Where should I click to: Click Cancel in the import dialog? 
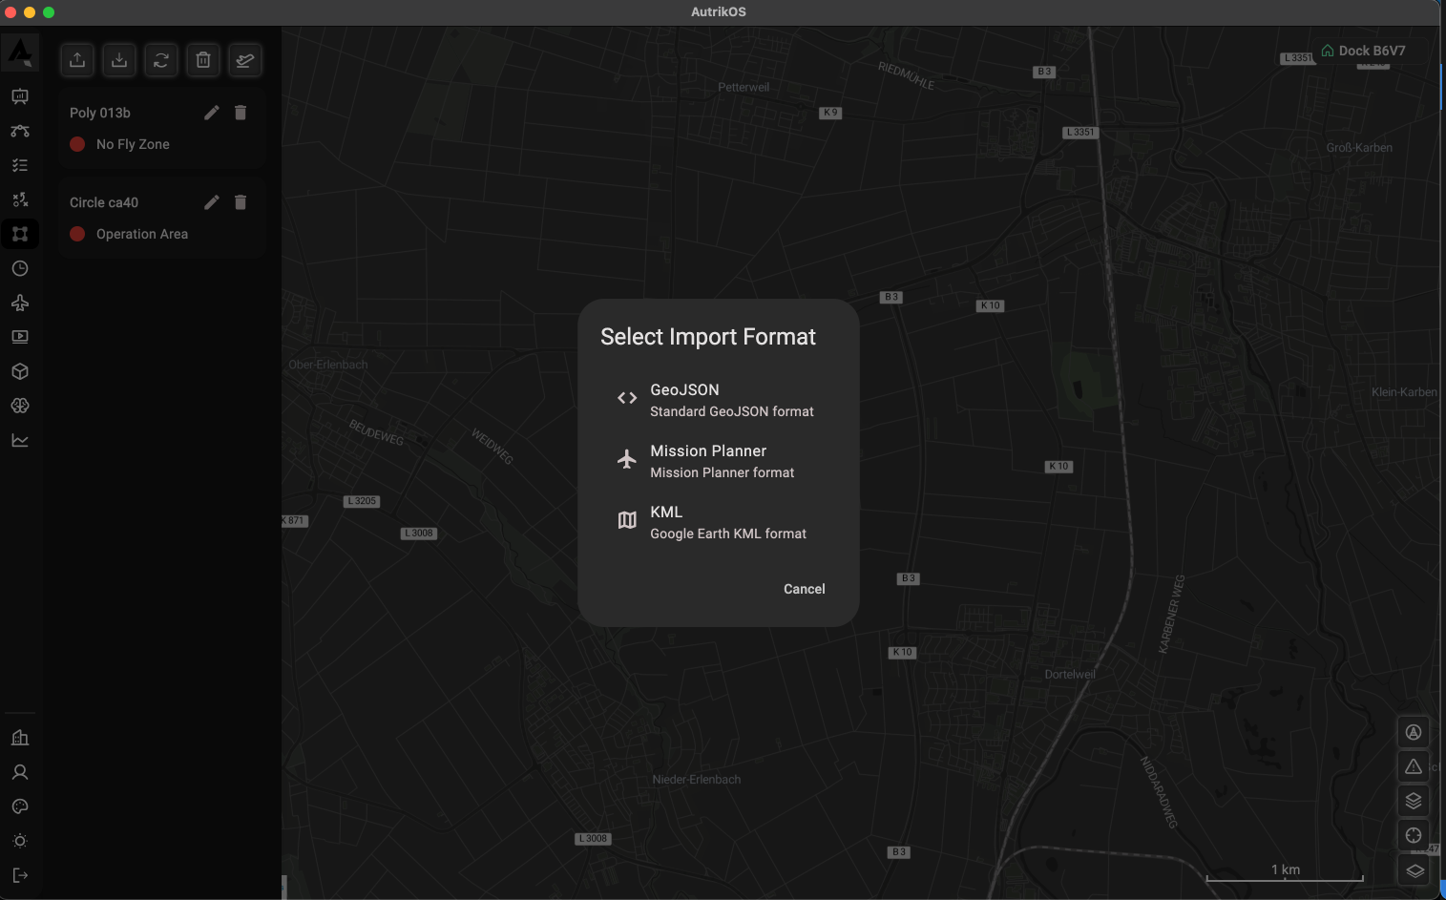805,589
